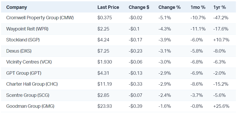This screenshot has width=237, height=114.
Task: Open Cromwell Property Group (CMW) link
Action: 40,18
